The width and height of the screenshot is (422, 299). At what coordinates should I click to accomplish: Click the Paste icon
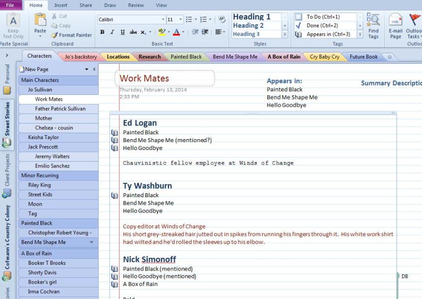[x=40, y=21]
